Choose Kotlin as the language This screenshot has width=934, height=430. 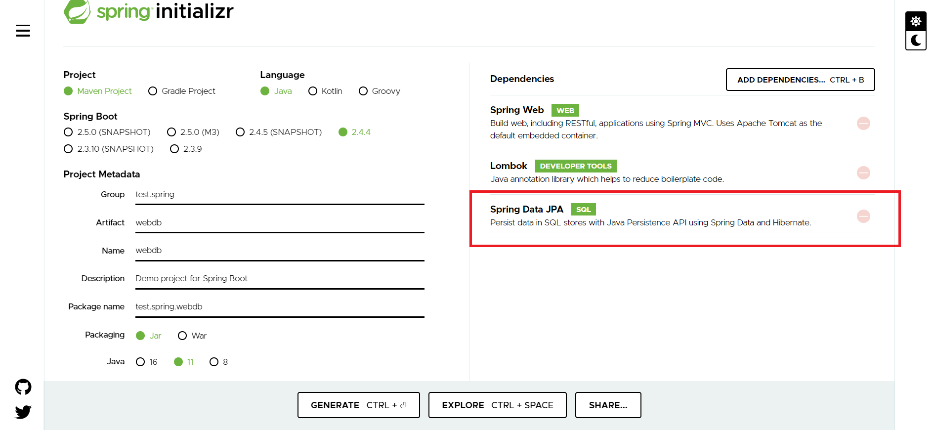[325, 91]
